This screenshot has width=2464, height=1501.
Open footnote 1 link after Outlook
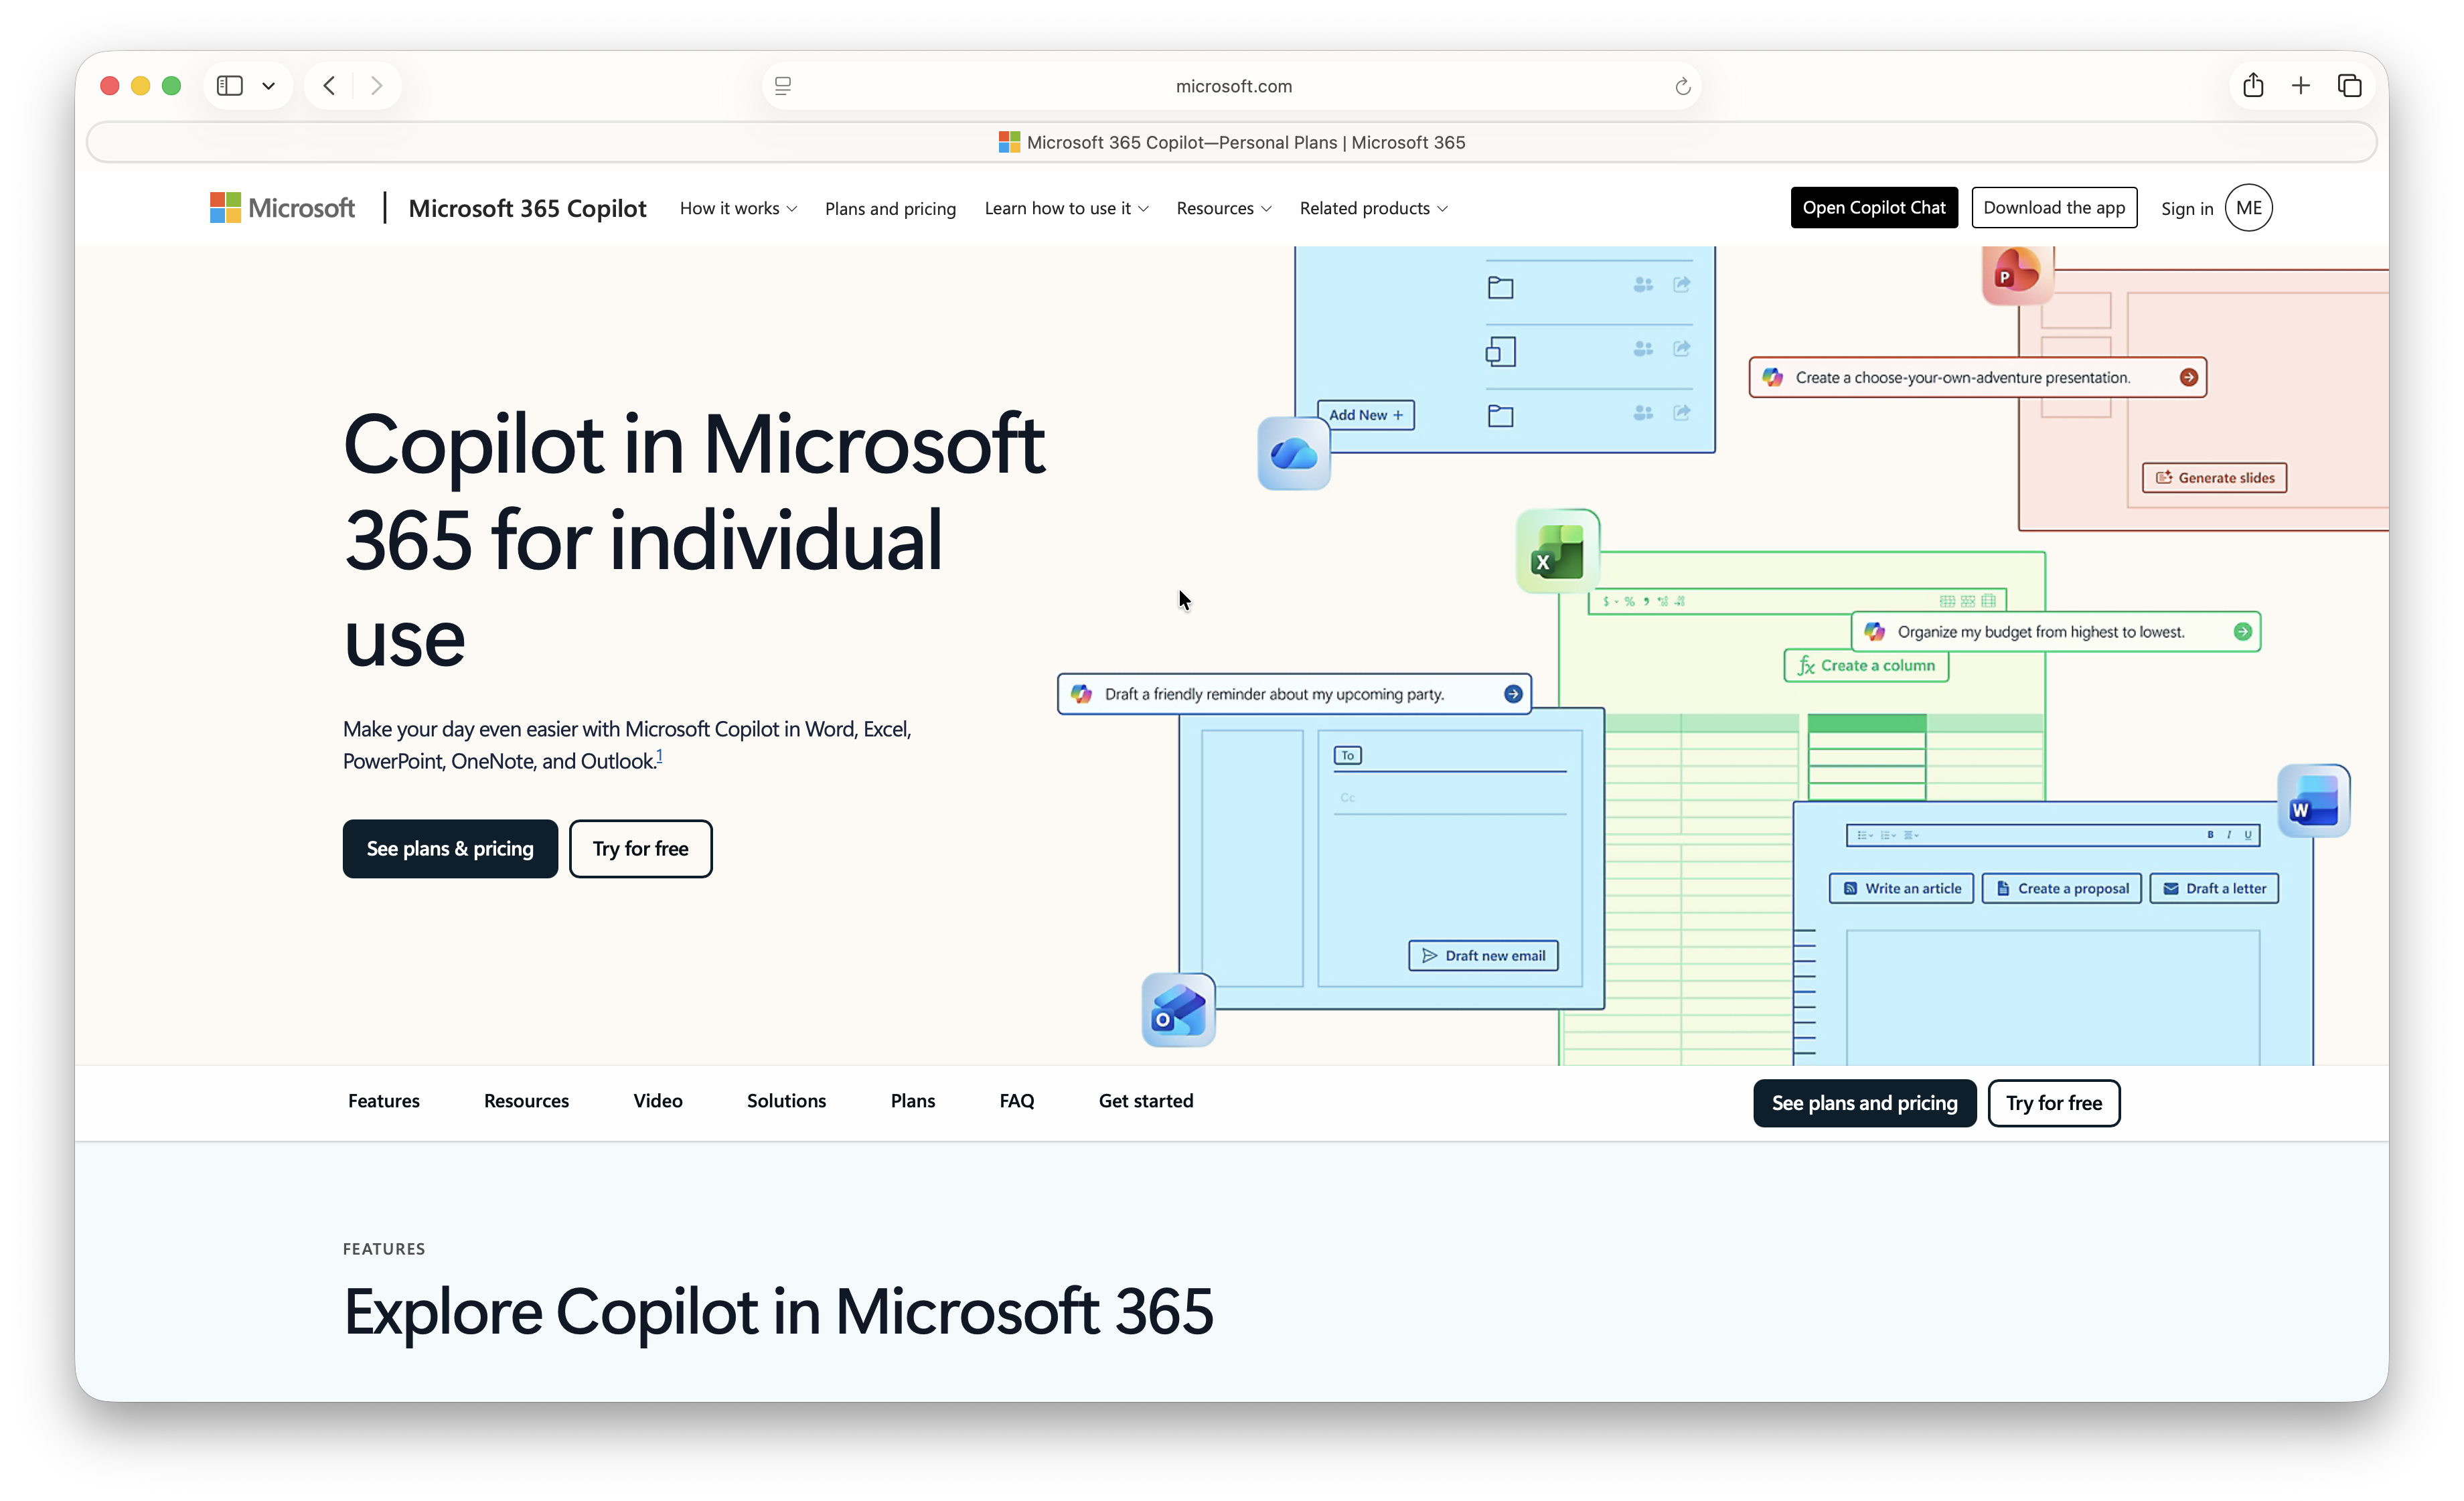point(659,757)
